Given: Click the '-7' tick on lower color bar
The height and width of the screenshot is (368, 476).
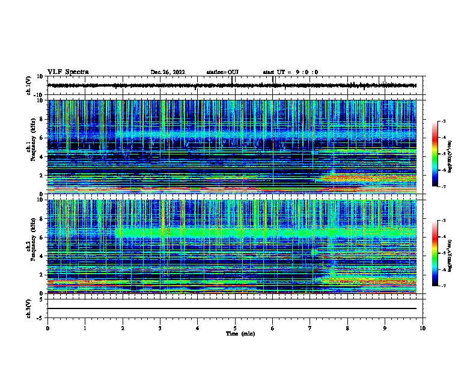Looking at the screenshot, I should tap(444, 286).
